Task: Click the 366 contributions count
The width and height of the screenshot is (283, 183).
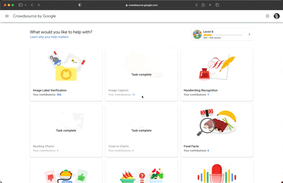Action: (x=59, y=95)
